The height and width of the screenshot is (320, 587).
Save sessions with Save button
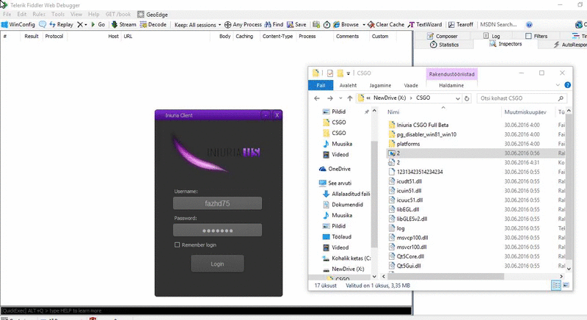point(296,24)
